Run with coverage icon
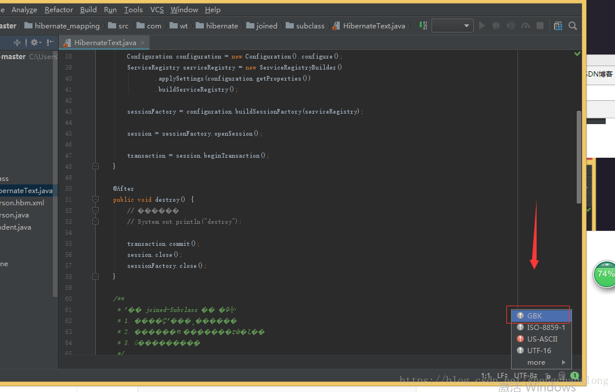615x392 pixels. 511,26
